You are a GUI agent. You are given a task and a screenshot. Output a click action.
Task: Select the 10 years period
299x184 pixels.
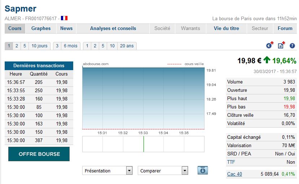point(112,46)
